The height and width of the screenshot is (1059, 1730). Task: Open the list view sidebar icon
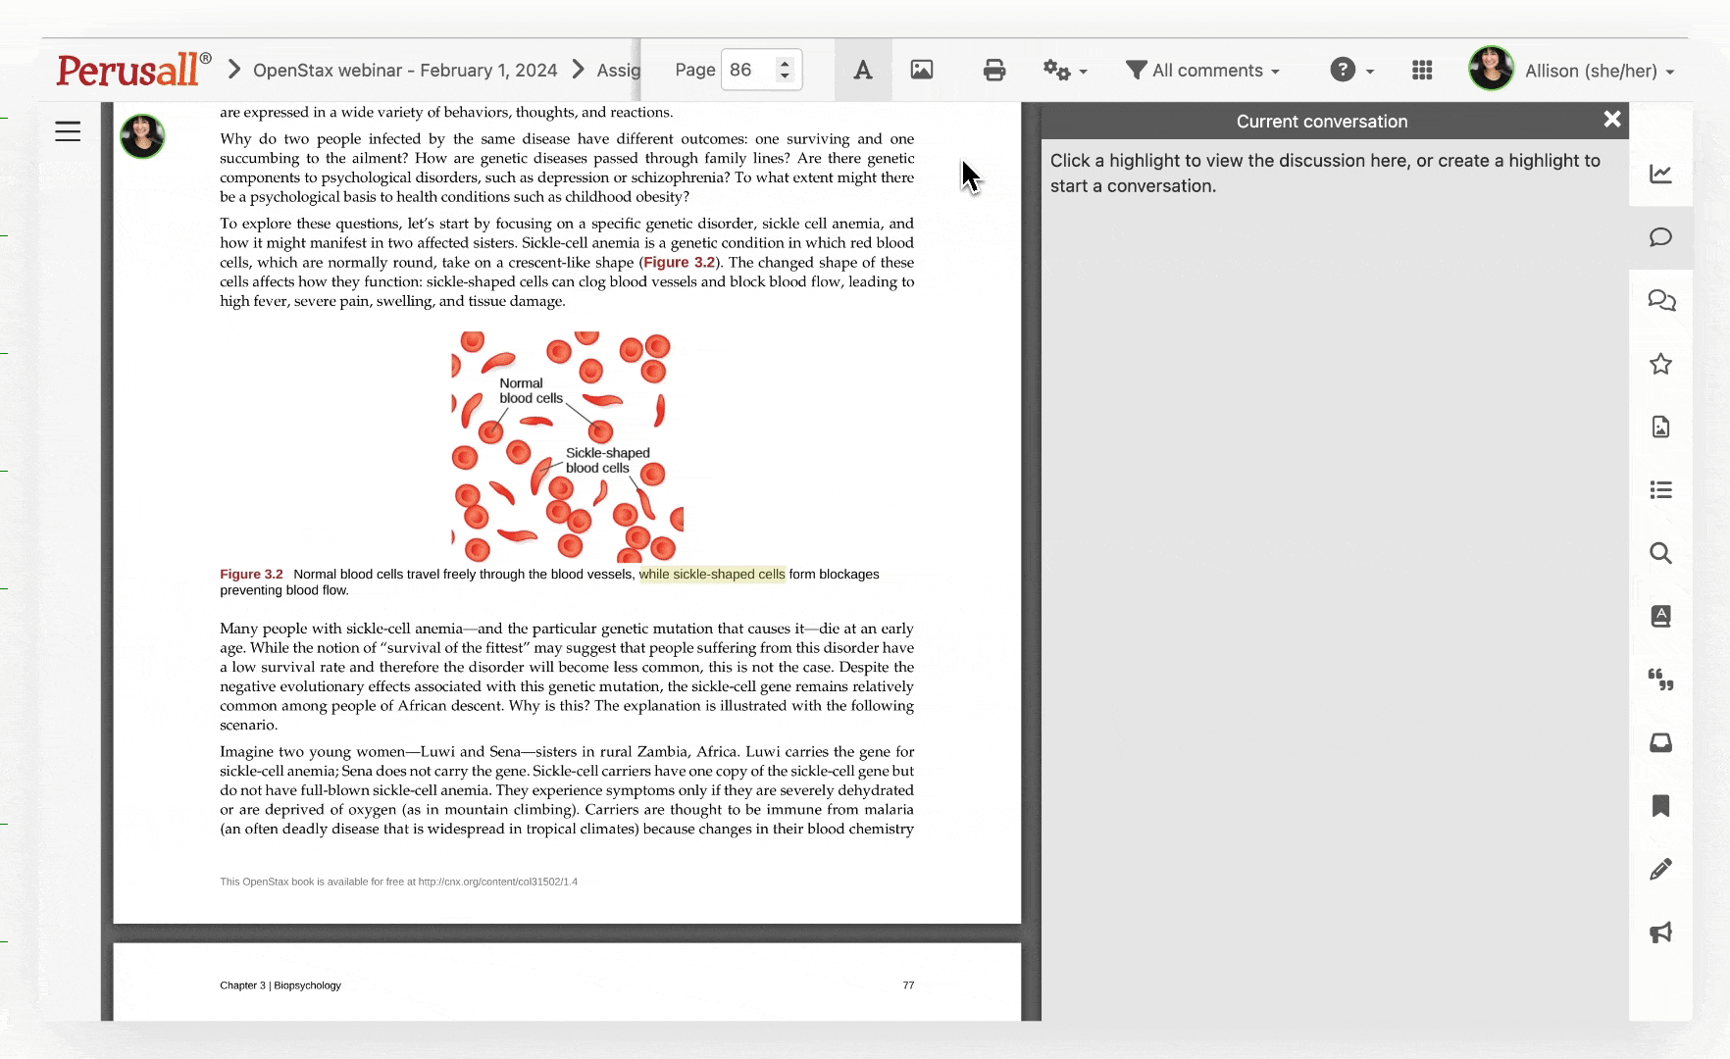pos(1660,490)
